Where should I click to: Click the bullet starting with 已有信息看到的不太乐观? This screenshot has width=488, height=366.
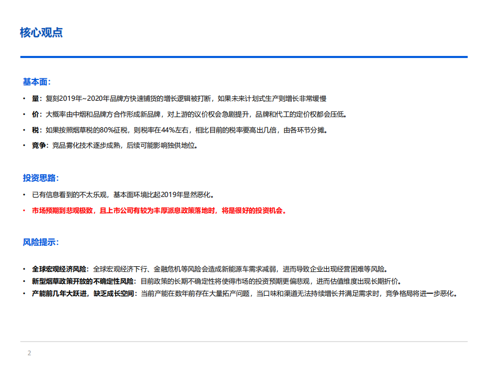[x=123, y=195]
